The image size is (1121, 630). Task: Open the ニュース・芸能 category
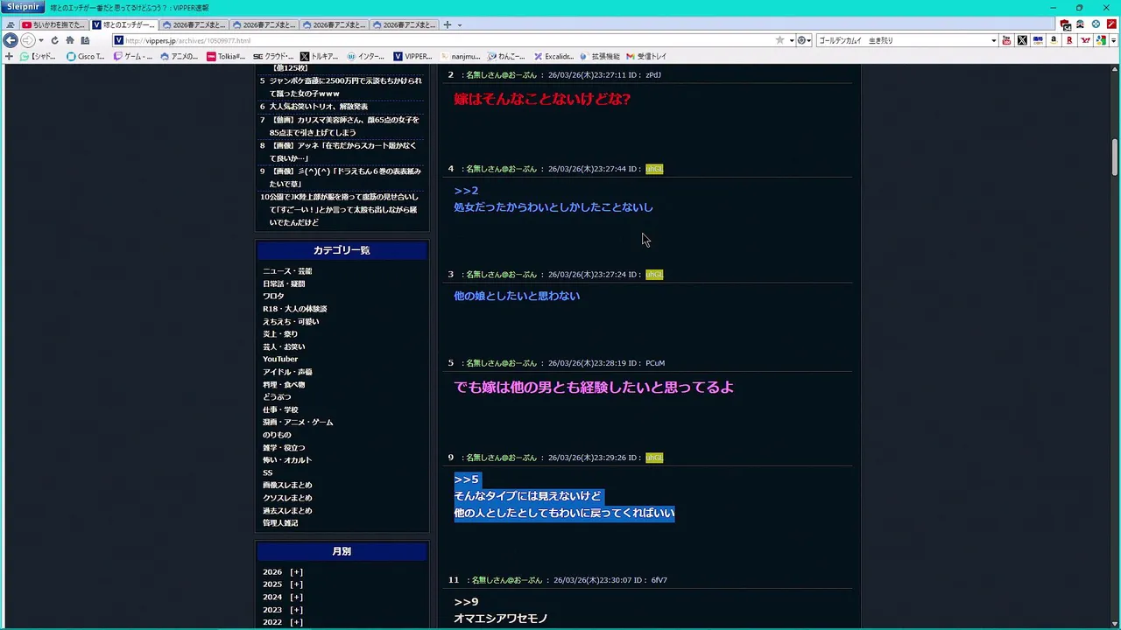click(x=287, y=271)
